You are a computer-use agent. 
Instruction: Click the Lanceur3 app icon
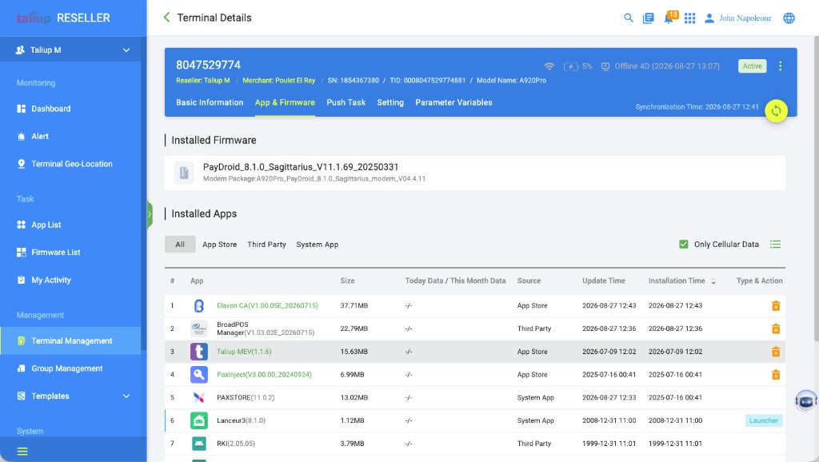point(198,420)
